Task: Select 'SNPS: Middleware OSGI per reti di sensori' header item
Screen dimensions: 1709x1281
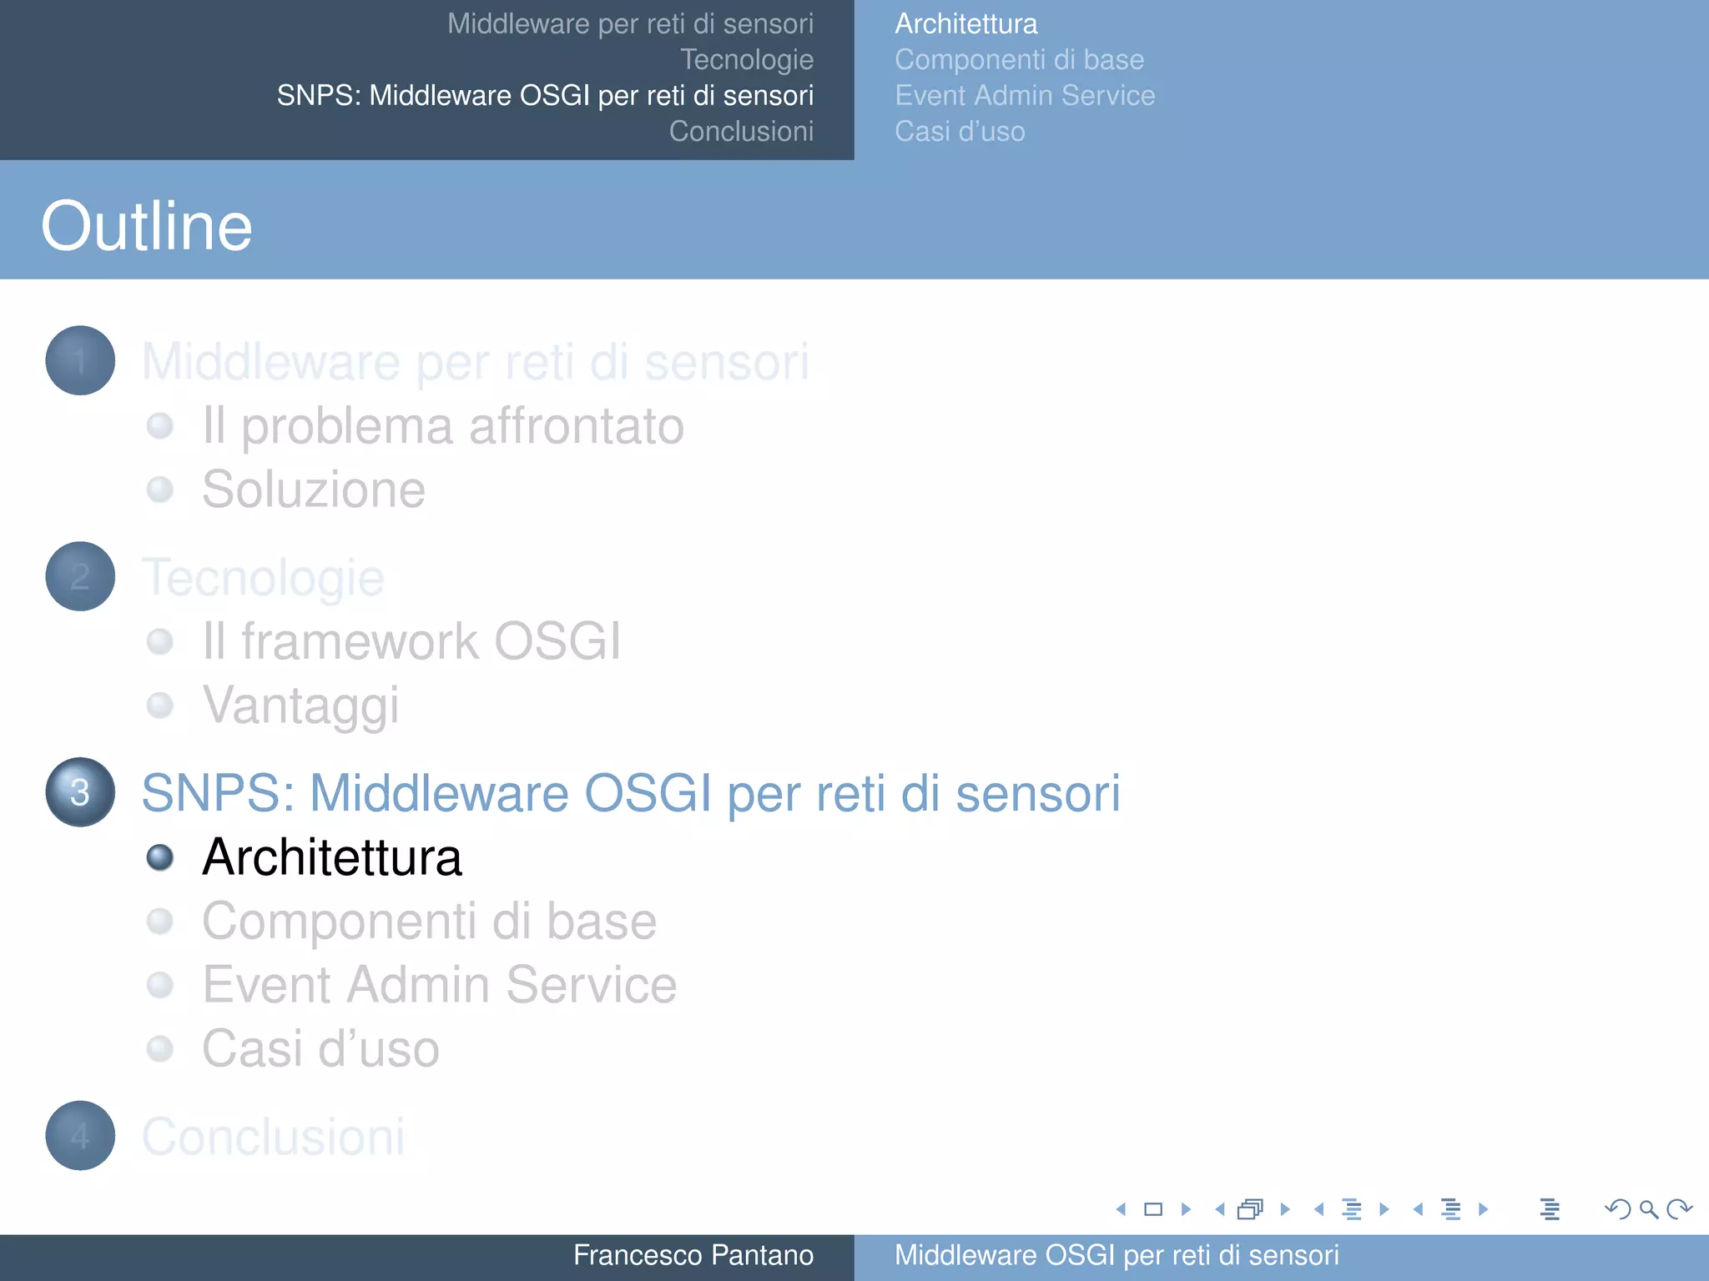Action: pyautogui.click(x=545, y=96)
